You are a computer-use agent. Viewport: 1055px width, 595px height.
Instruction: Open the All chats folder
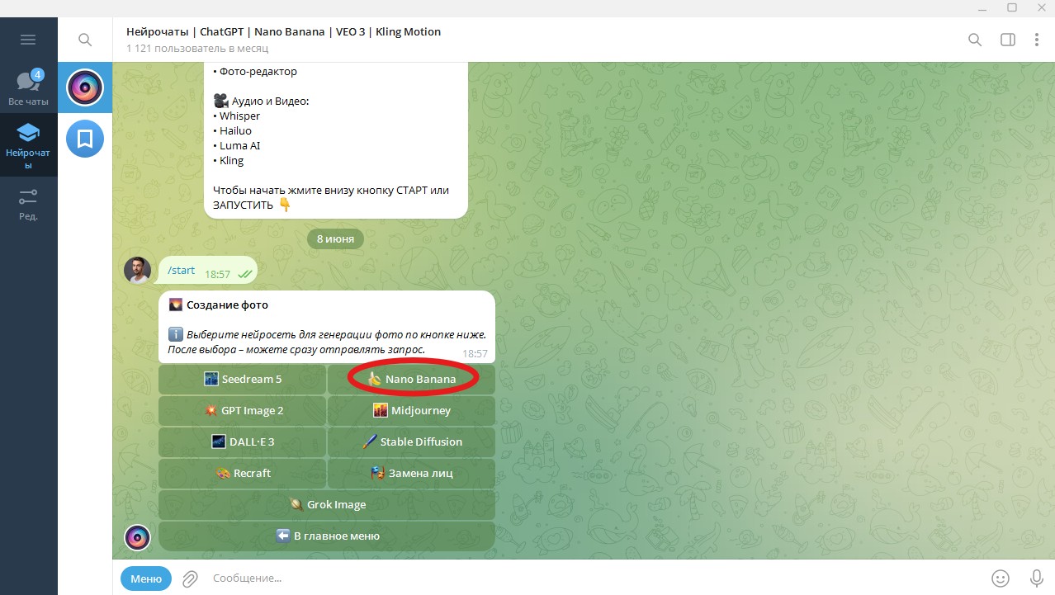(28, 87)
